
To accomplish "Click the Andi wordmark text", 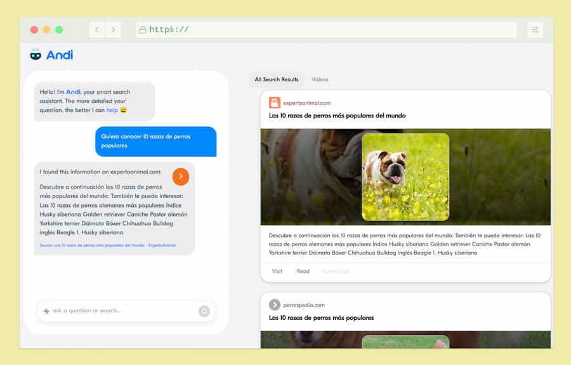I will tap(60, 55).
